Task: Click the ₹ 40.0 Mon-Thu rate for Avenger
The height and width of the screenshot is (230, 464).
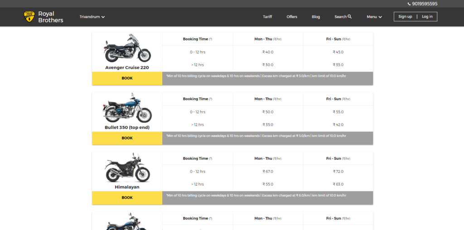Action: [268, 52]
